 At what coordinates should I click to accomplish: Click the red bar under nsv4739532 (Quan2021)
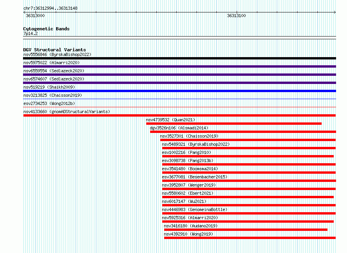click(234, 124)
